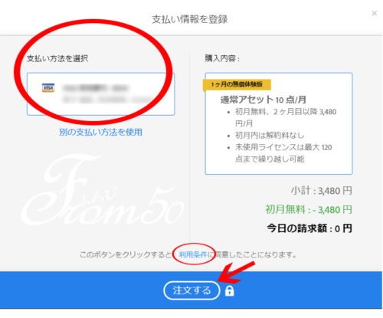Click the 今日の請求額 : 0 円 total
The width and height of the screenshot is (383, 318).
point(309,228)
